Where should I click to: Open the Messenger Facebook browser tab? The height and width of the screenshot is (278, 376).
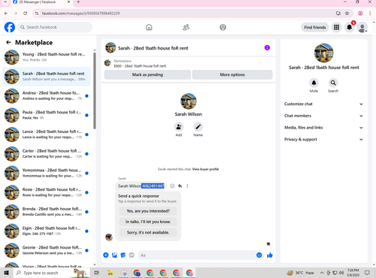tap(41, 2)
